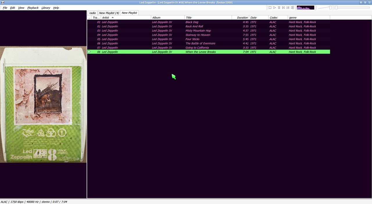Viewport: 372px width, 204px height.
Task: Sort by the Album column header
Action: pos(168,18)
